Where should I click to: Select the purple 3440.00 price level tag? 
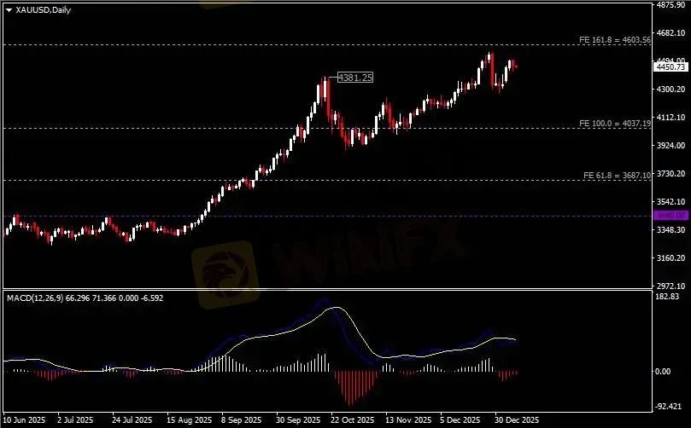[671, 216]
